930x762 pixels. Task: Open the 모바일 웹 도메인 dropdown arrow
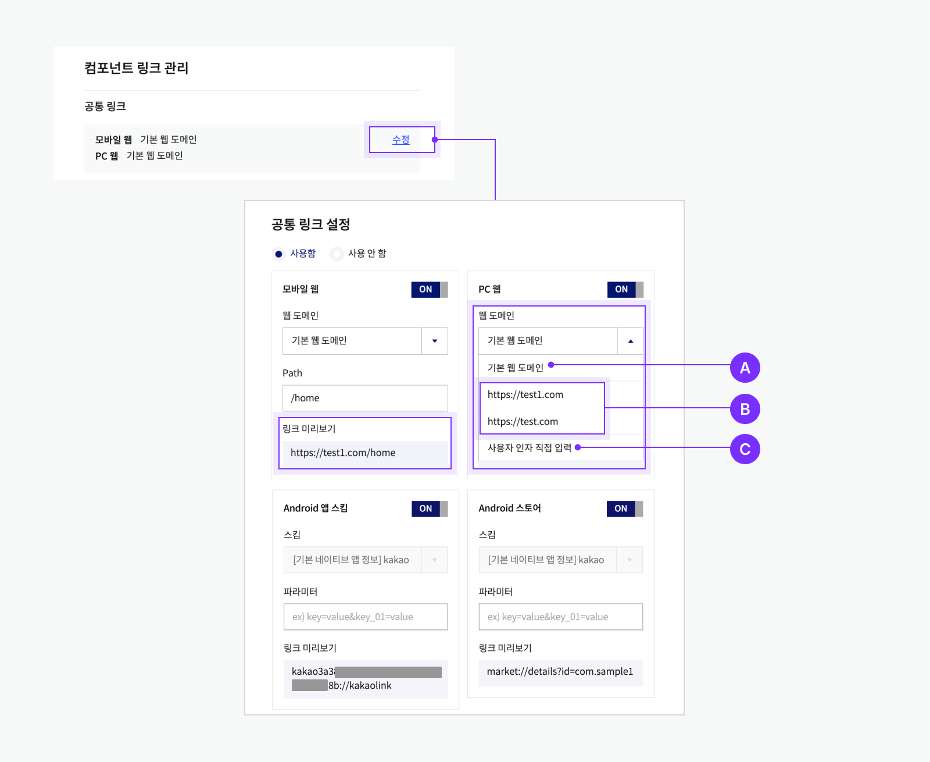[434, 341]
